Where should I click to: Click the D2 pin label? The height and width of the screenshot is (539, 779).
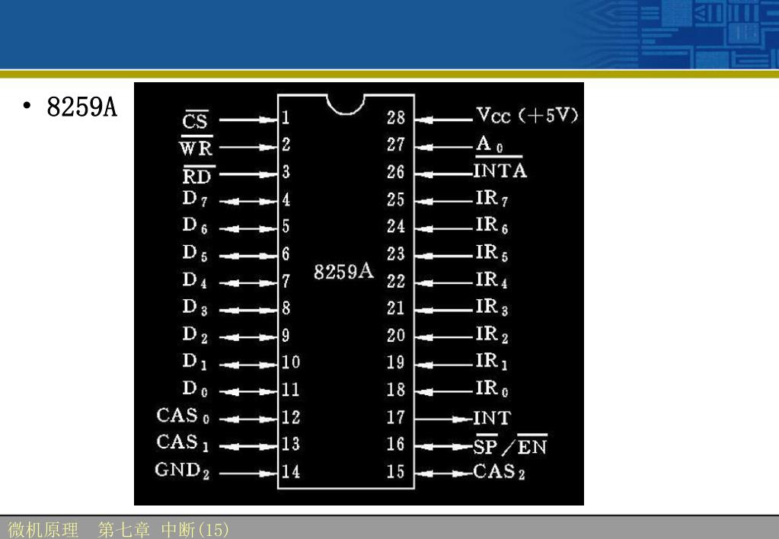(195, 335)
